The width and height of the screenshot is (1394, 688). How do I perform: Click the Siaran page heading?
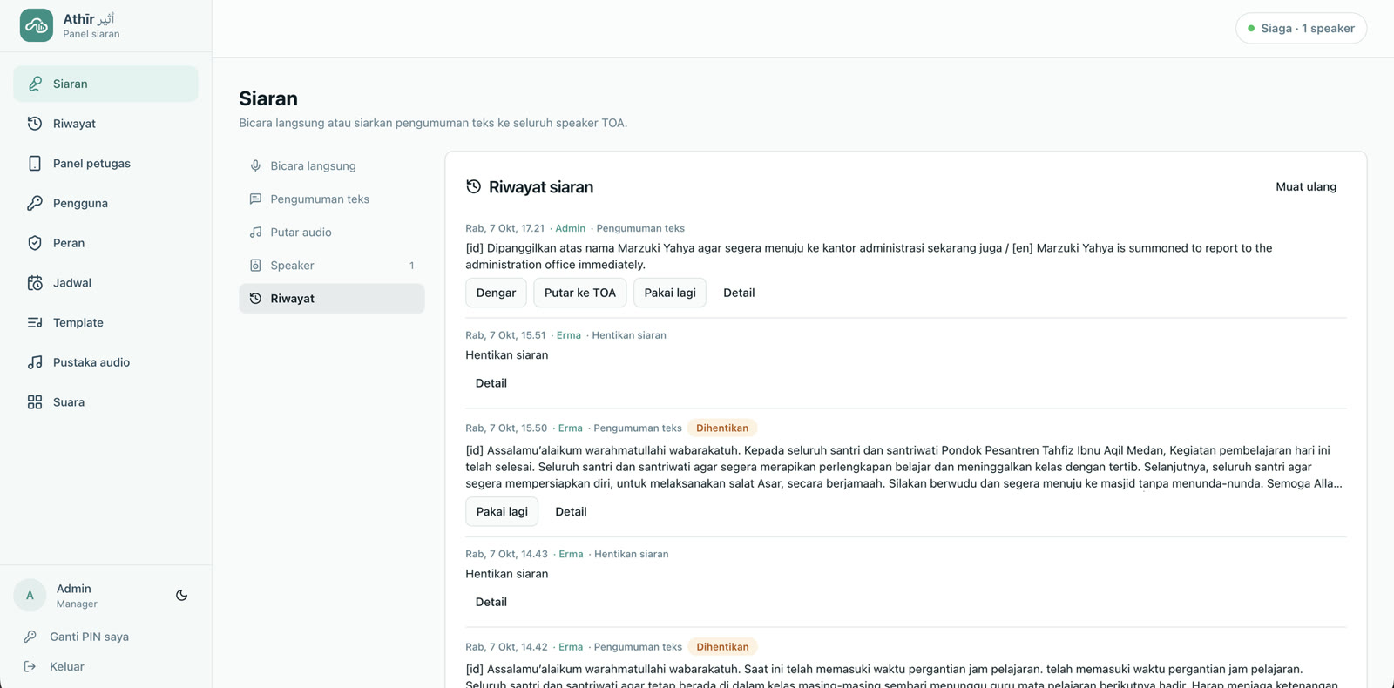pos(268,98)
